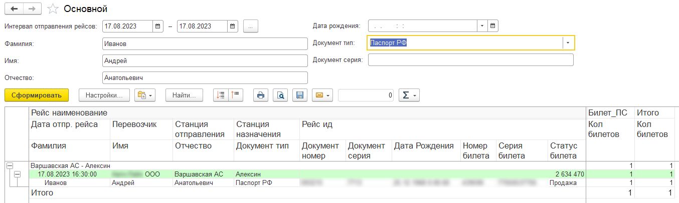Open the period selection ellipsis button
Image resolution: width=679 pixels, height=203 pixels.
(x=250, y=26)
